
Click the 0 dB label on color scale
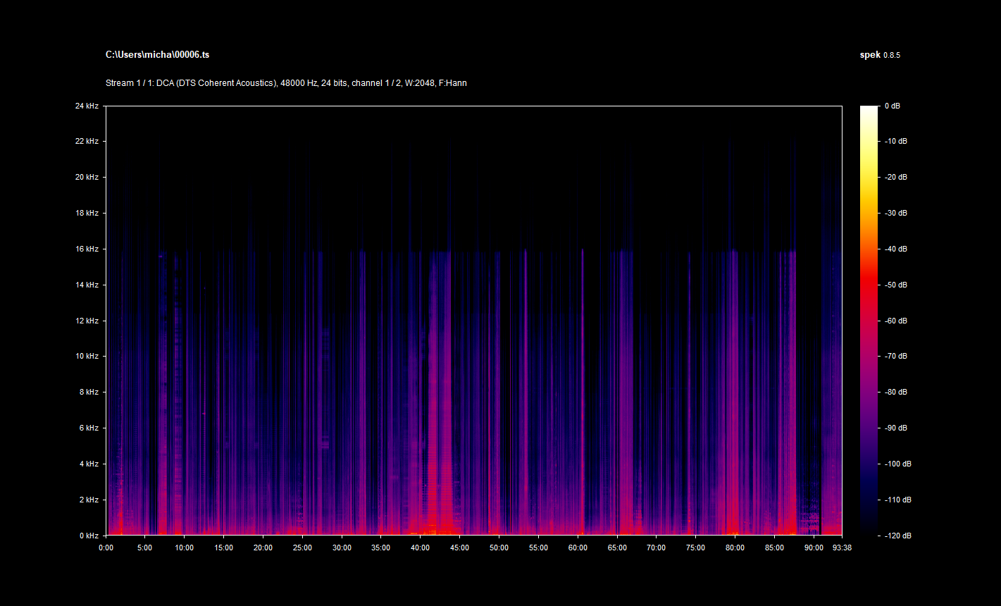tap(892, 106)
